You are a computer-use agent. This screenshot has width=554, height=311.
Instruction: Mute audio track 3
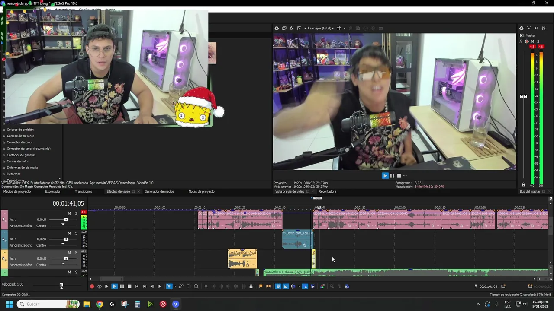click(69, 213)
